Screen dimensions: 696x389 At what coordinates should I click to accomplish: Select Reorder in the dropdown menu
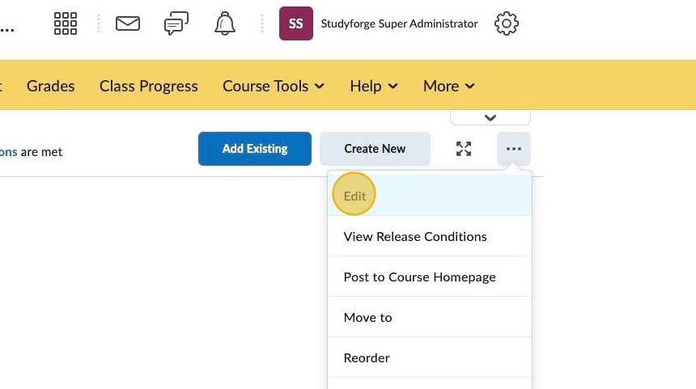(x=367, y=357)
